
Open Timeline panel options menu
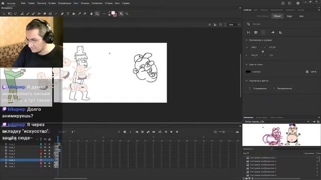coord(240,126)
